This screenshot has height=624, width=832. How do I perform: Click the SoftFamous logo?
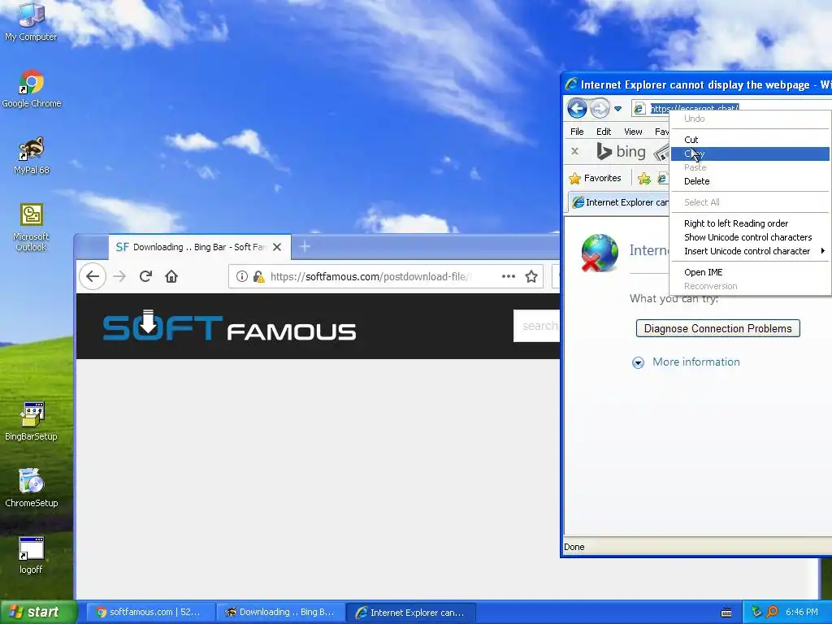click(229, 325)
